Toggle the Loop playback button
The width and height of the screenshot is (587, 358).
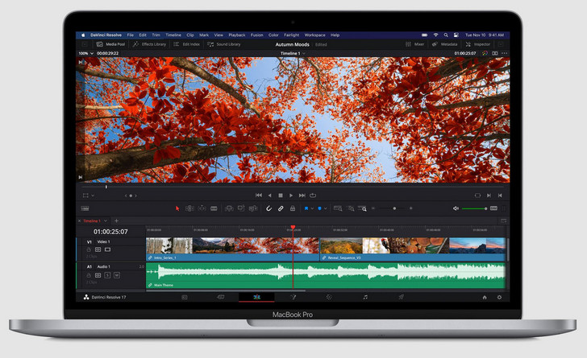[x=313, y=195]
